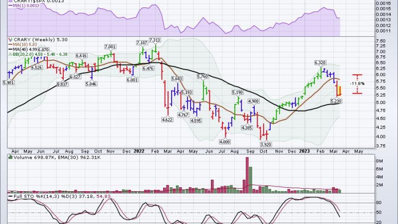Click the 5.190 price label
The image size is (398, 224).
click(x=237, y=93)
